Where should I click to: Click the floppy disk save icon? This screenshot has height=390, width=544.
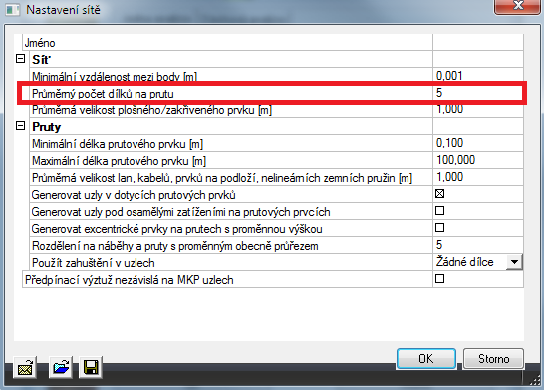click(91, 367)
